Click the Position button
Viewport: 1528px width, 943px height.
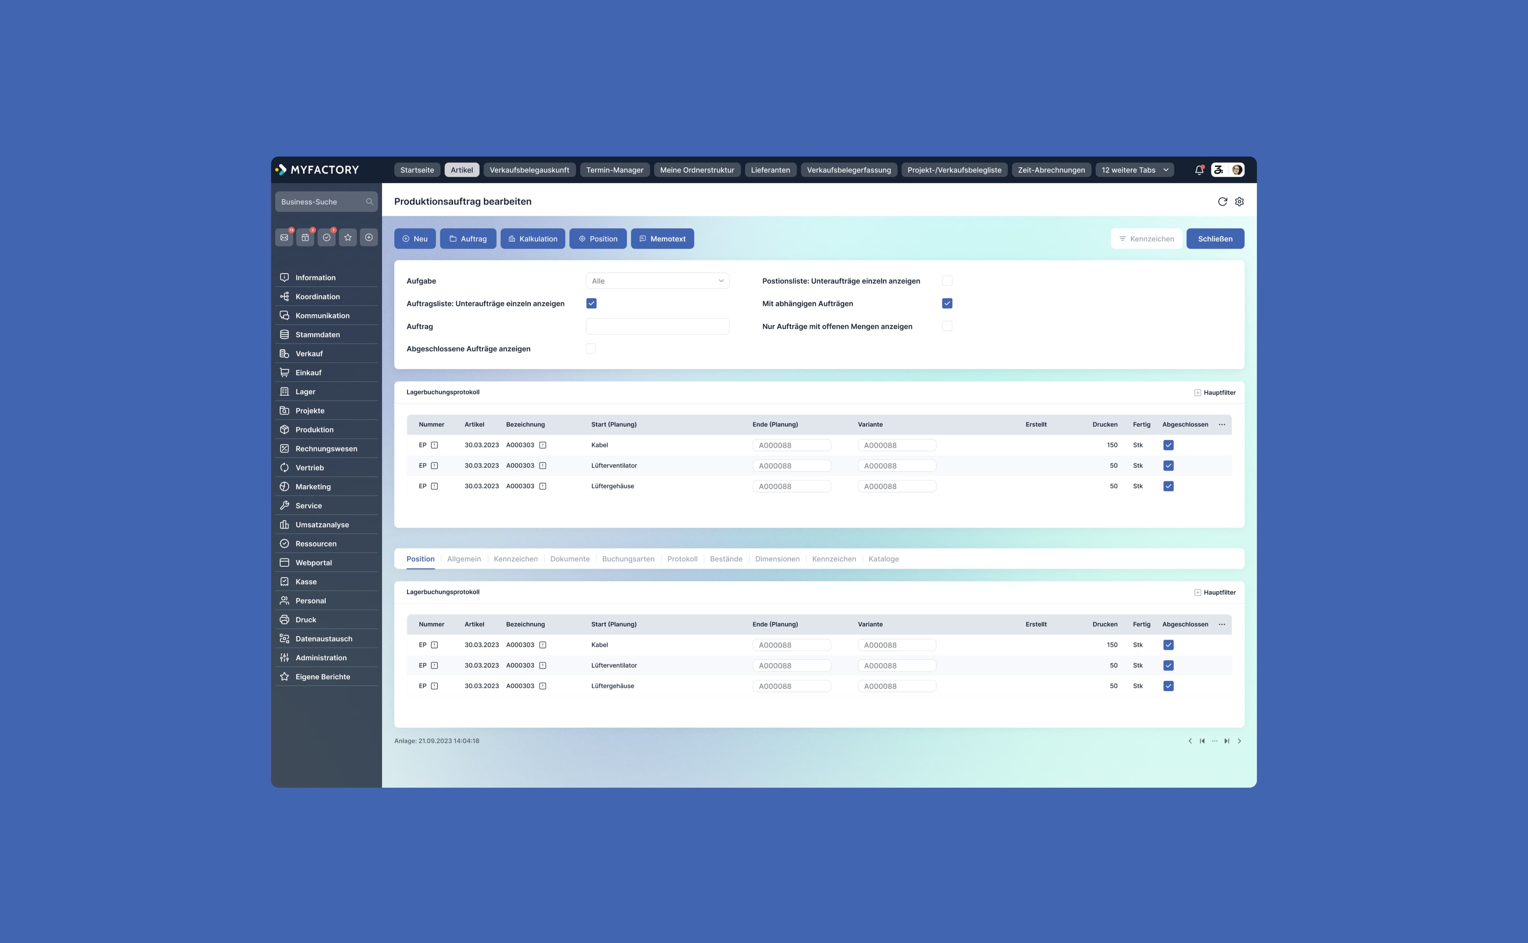pyautogui.click(x=598, y=239)
